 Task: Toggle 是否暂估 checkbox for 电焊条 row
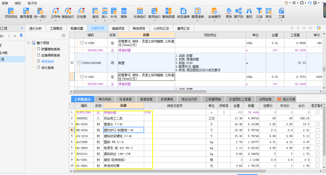(317, 148)
